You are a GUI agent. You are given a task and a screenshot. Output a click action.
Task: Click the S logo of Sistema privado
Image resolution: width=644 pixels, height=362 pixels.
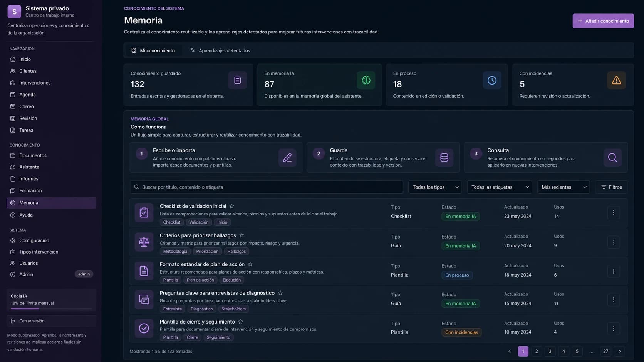point(14,12)
